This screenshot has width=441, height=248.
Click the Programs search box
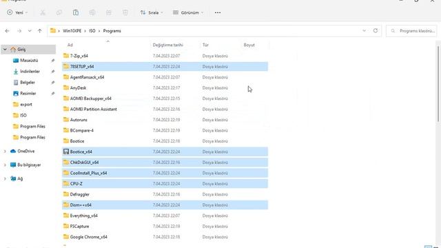[411, 31]
